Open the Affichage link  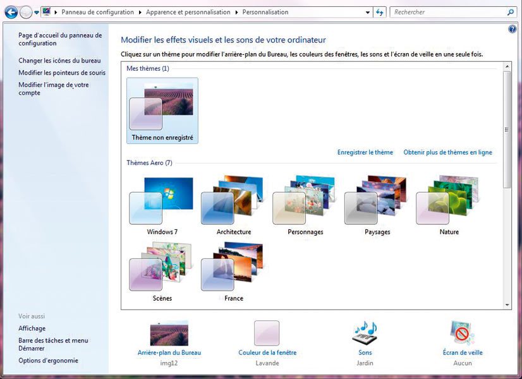32,328
